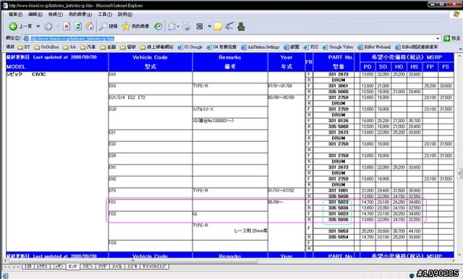Image resolution: width=463 pixels, height=279 pixels.
Task: Click the yellow note toolbar icon
Action: (218, 27)
